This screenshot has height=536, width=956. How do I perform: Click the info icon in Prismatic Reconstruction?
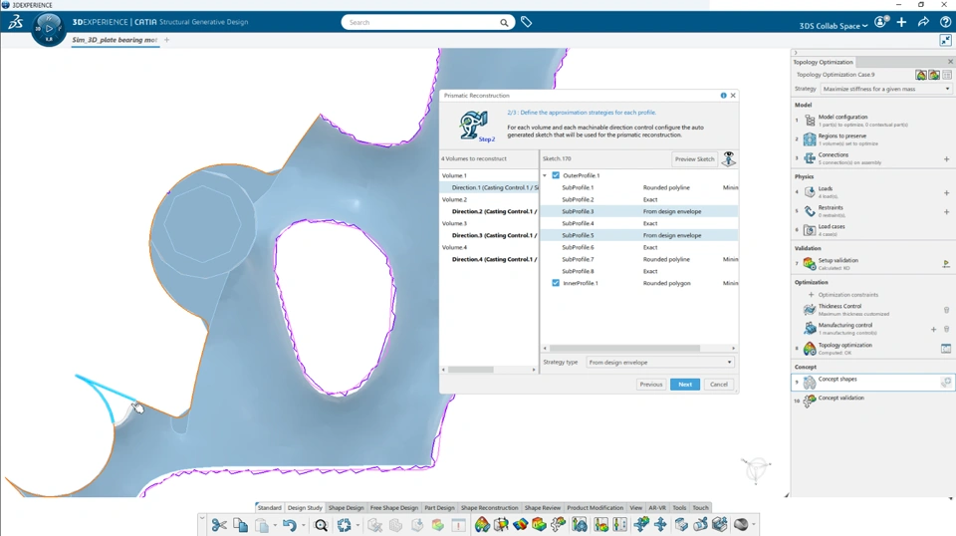pyautogui.click(x=724, y=96)
